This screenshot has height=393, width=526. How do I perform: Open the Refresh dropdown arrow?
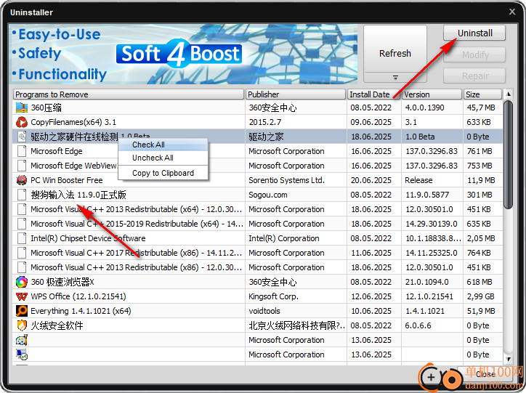(395, 78)
